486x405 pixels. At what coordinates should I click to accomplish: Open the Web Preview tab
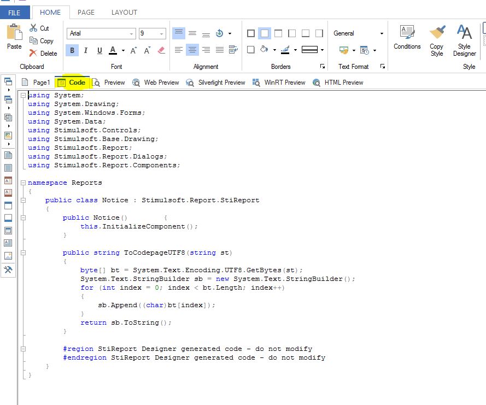click(156, 83)
